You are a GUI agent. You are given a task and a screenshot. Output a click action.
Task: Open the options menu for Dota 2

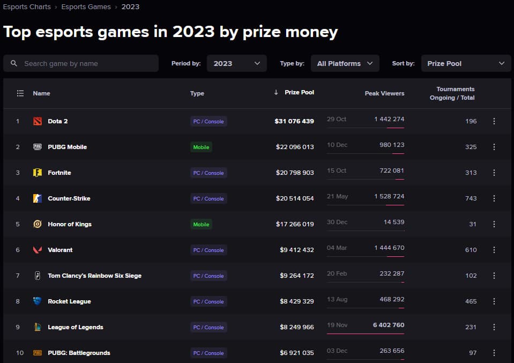click(494, 121)
